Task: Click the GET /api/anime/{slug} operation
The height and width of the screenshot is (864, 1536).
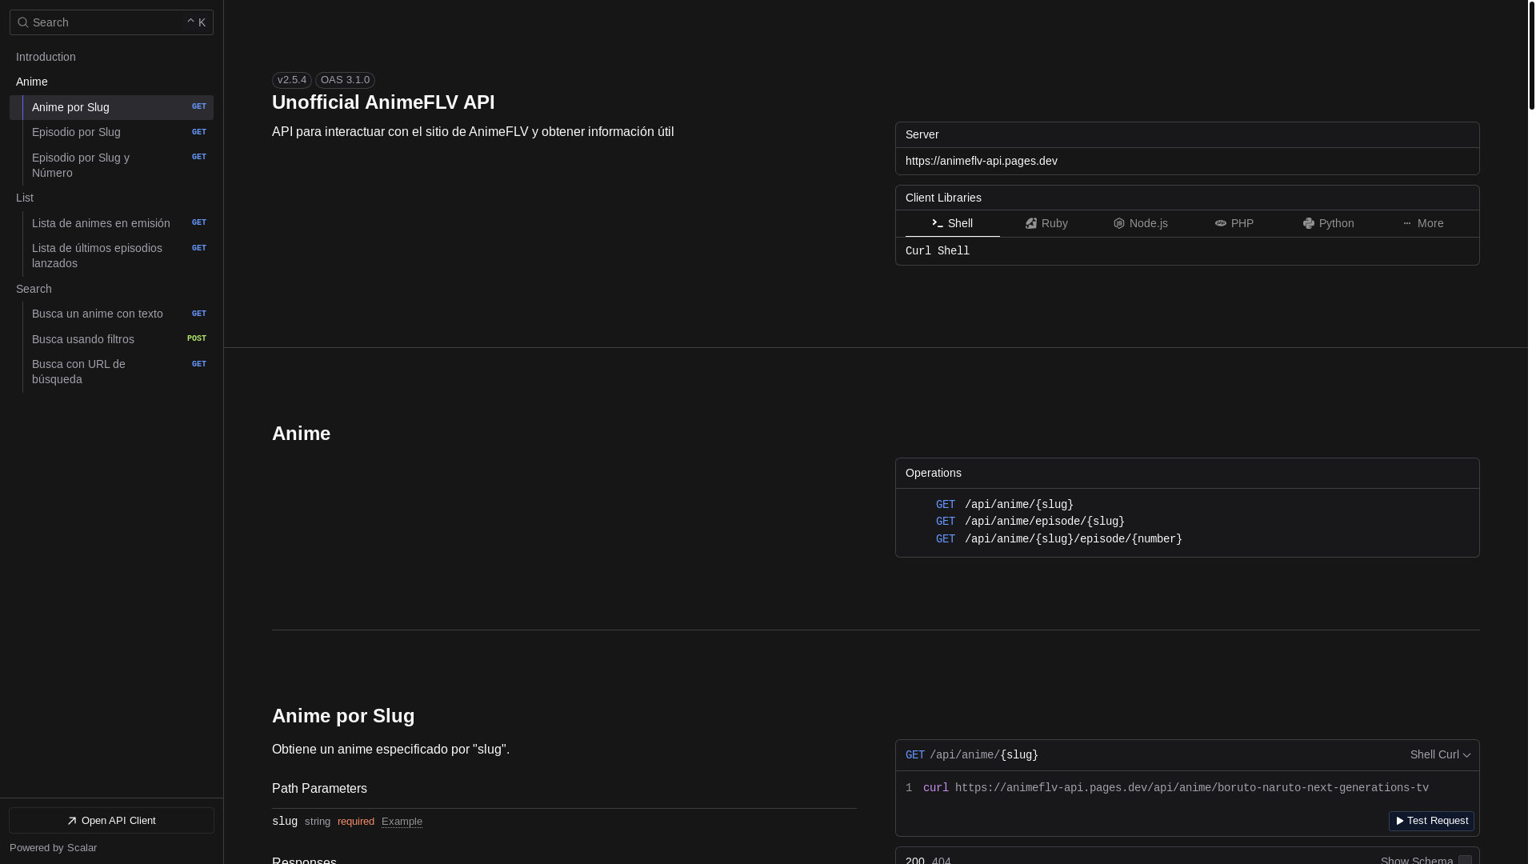Action: pos(1004,505)
